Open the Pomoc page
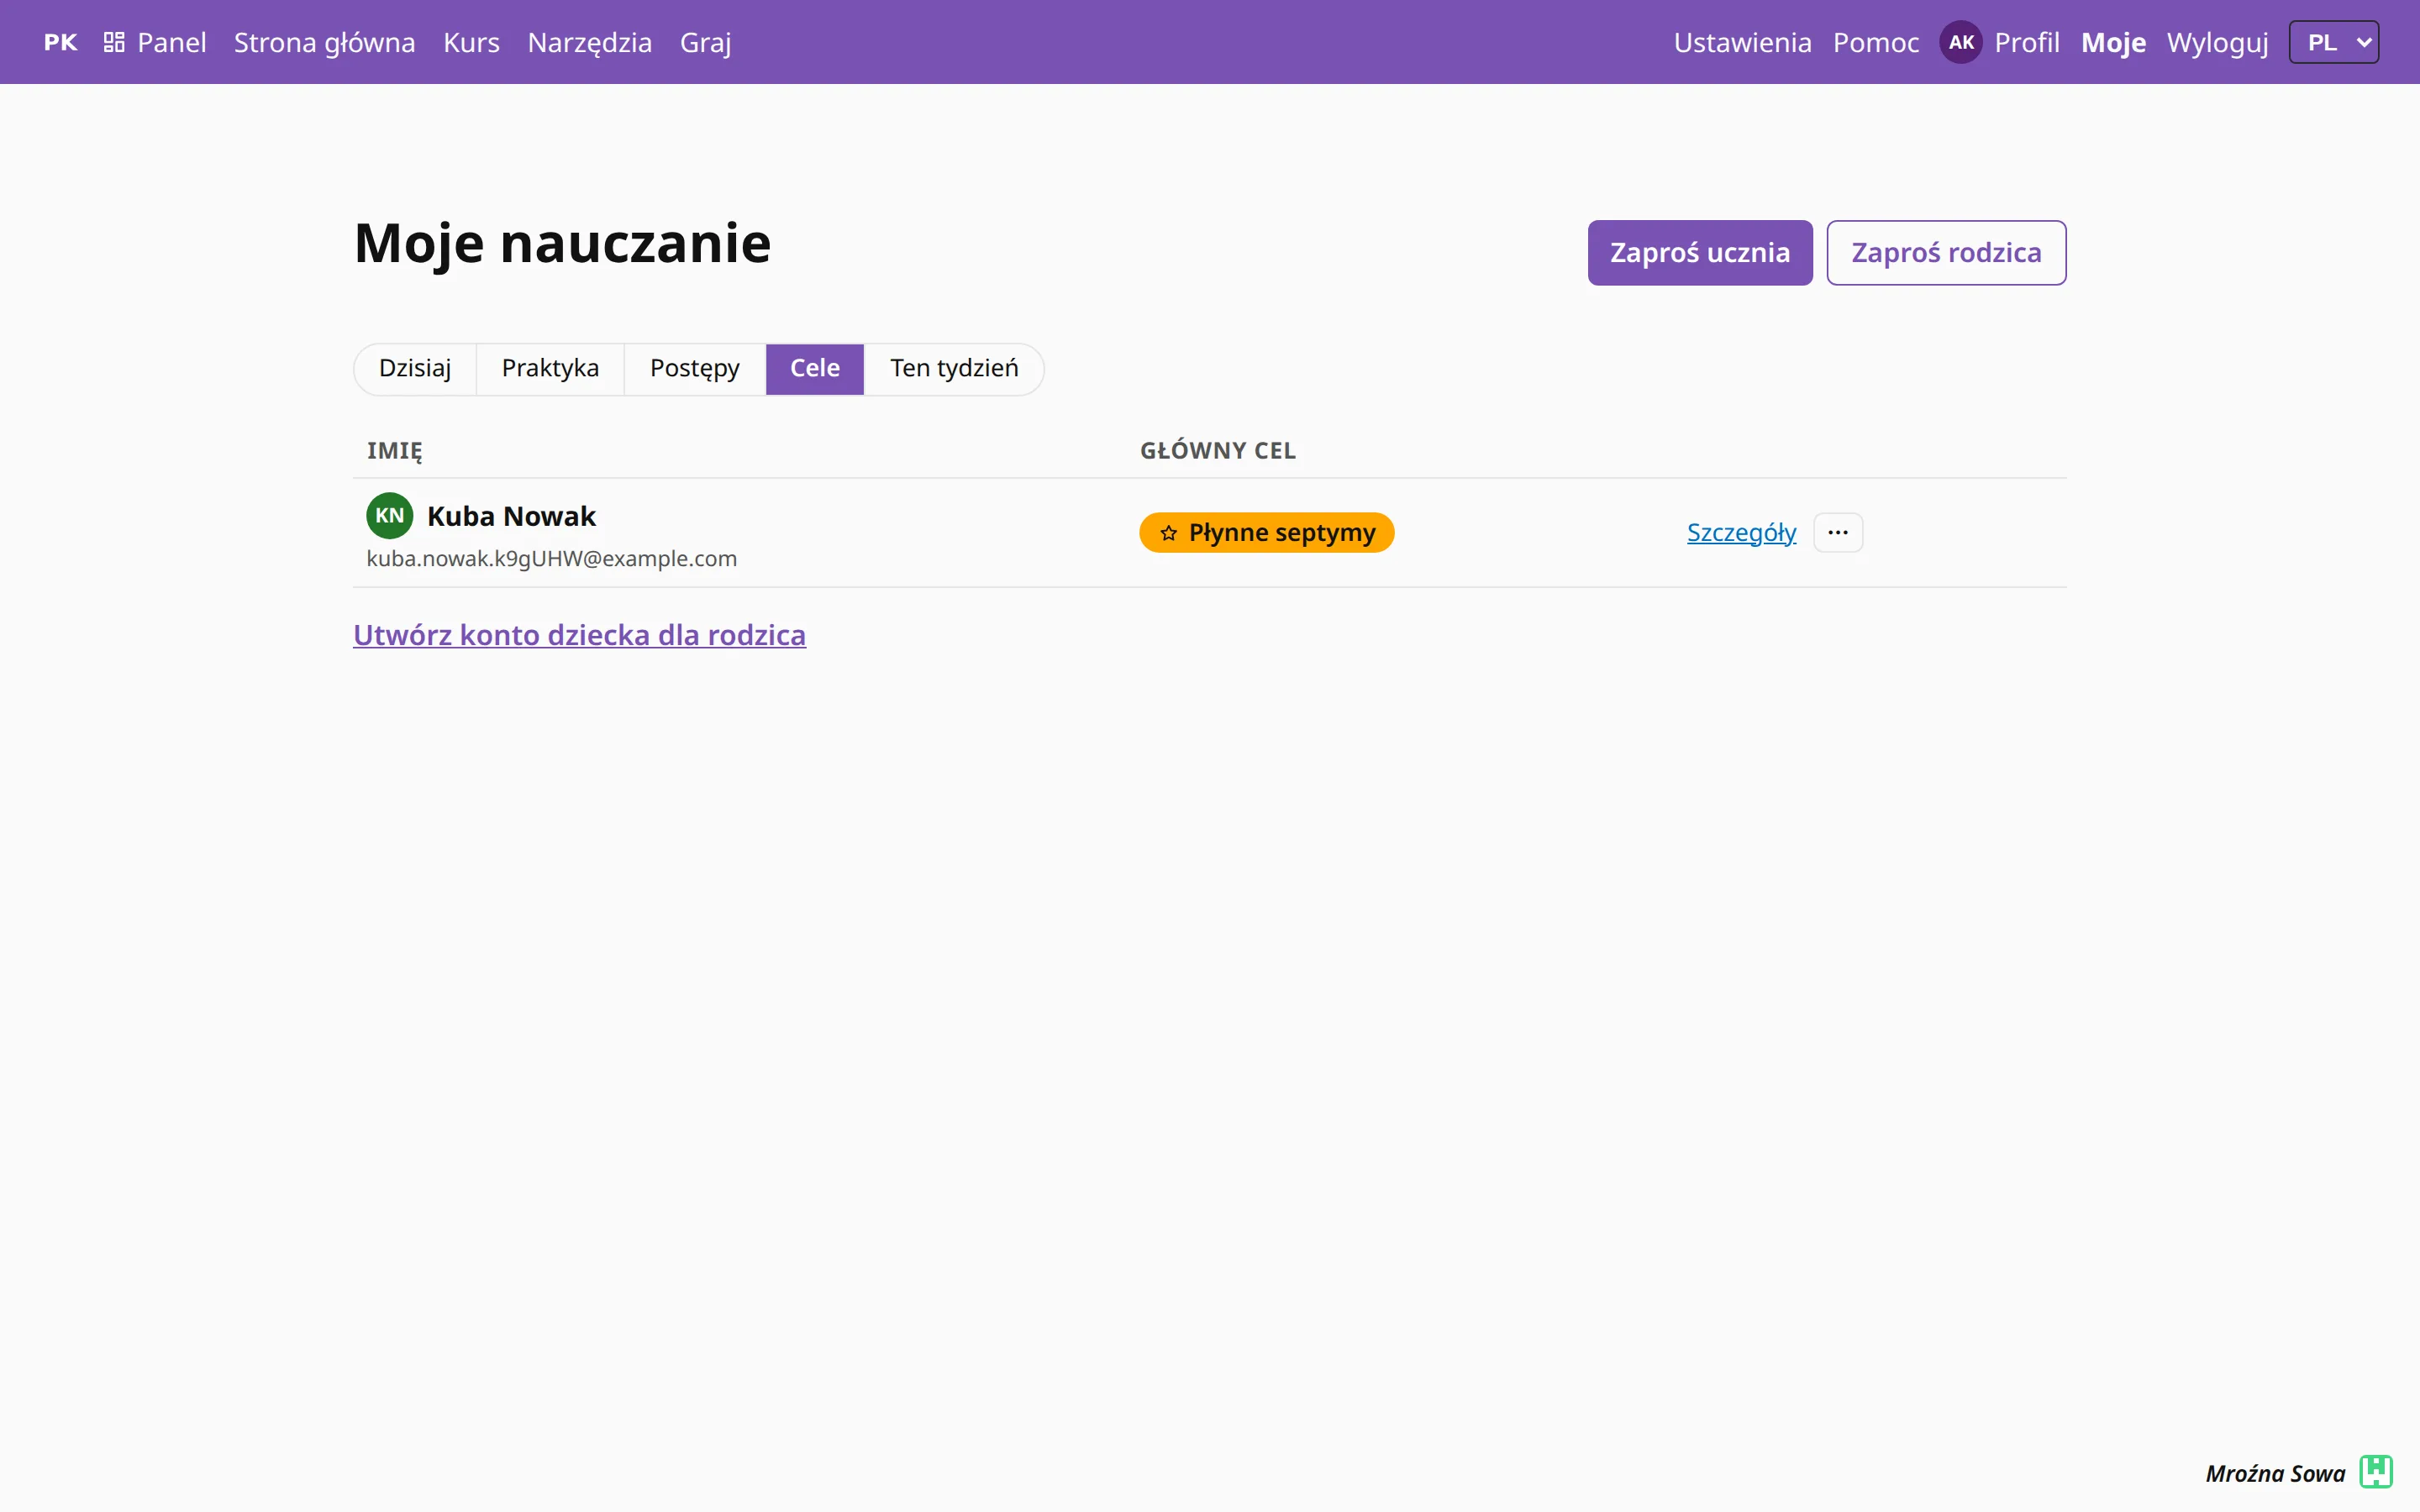 click(x=1876, y=42)
